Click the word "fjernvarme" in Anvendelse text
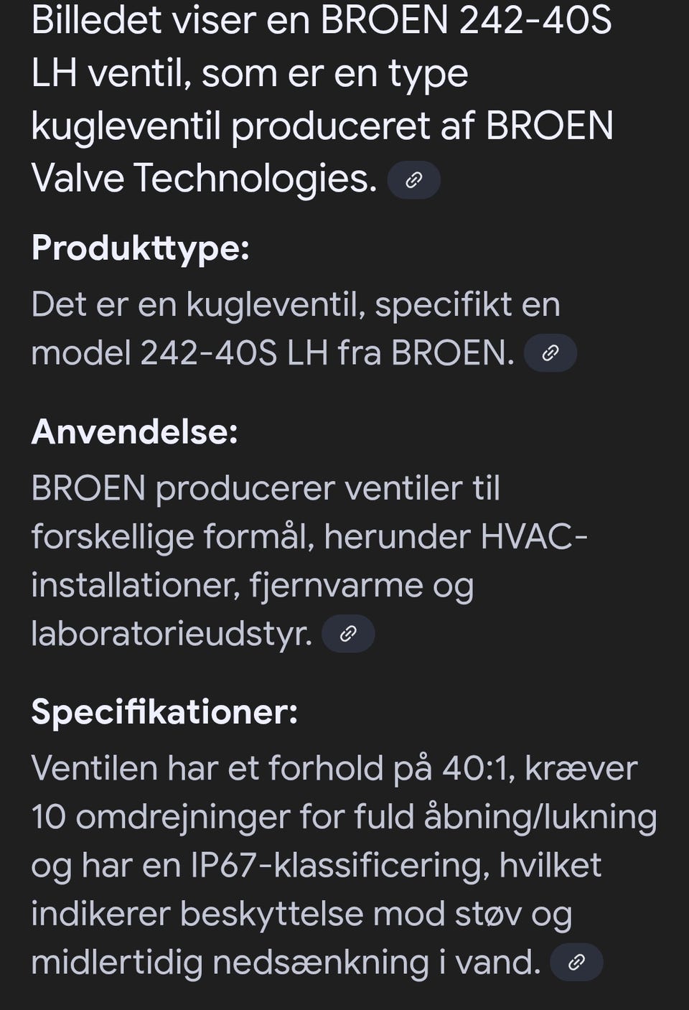 coord(336,586)
